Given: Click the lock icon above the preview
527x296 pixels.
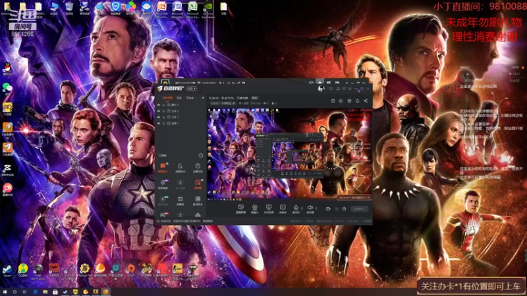Looking at the screenshot, I should pos(341,101).
